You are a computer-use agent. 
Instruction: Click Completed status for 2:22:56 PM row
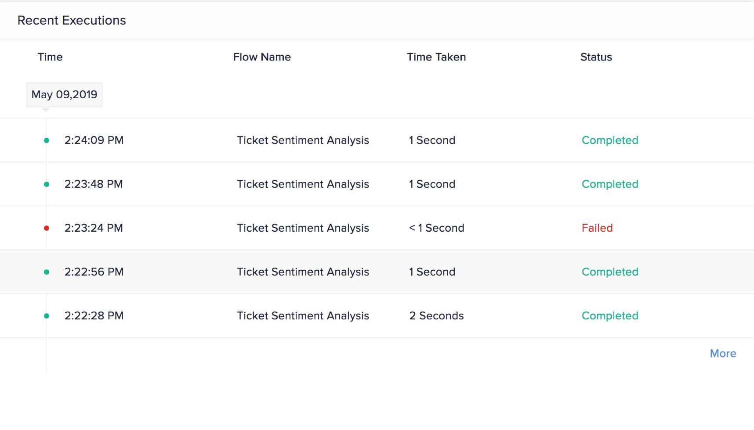coord(610,272)
